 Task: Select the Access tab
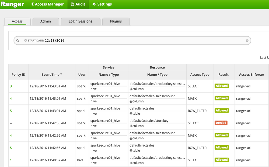click(x=17, y=21)
